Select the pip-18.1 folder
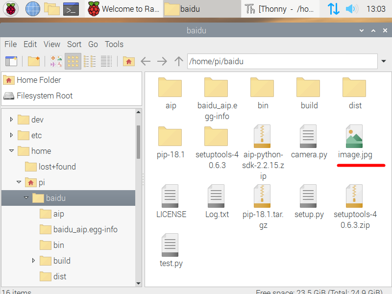Screen dimensions: 392x294 coord(170,143)
